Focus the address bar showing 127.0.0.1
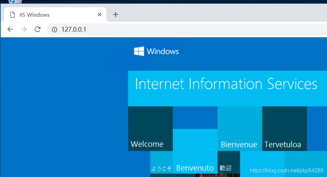327x177 pixels. pos(188,29)
